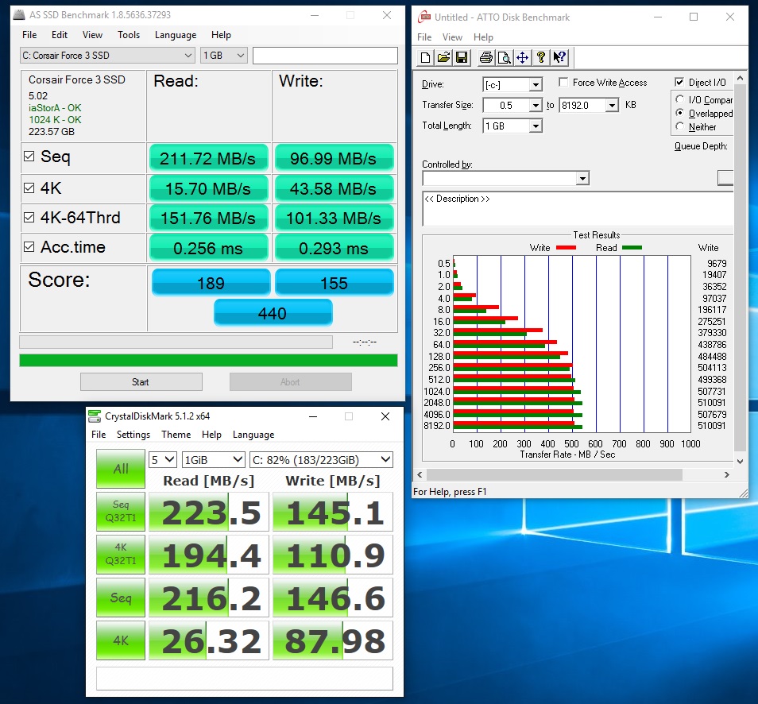Open the ATTO Drive [-c-] dropdown

(x=536, y=84)
